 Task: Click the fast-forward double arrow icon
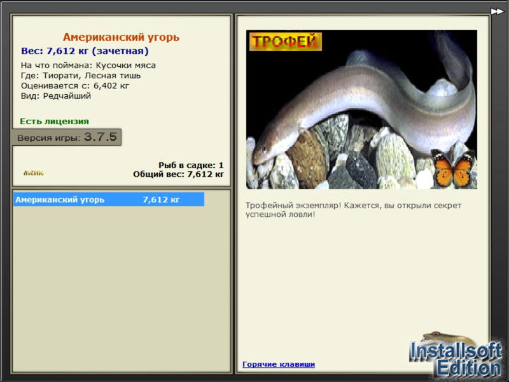(497, 11)
